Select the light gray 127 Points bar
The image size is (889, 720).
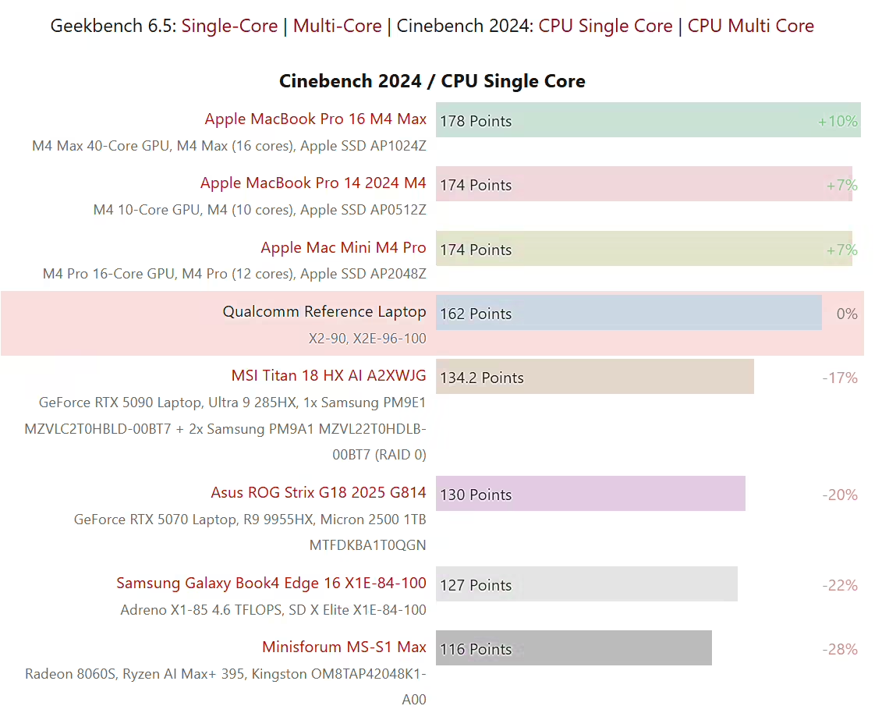pos(586,584)
